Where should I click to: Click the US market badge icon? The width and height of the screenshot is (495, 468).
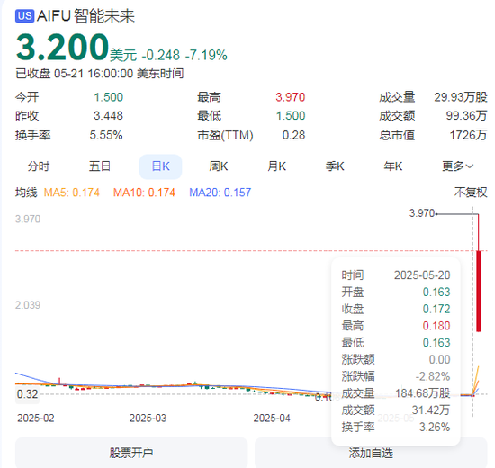[x=24, y=16]
